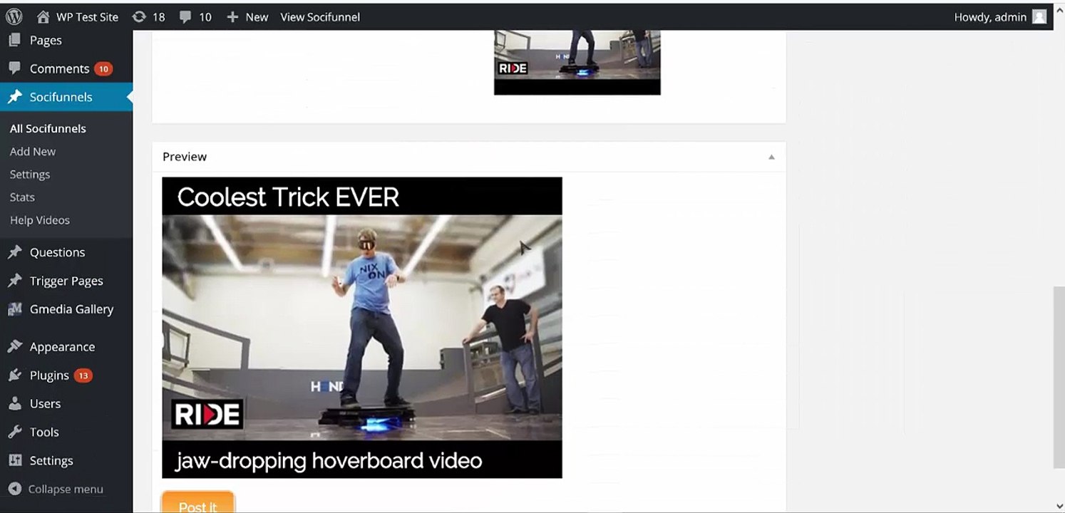The image size is (1065, 513).
Task: Open Help Videos submenu link
Action: [x=40, y=220]
